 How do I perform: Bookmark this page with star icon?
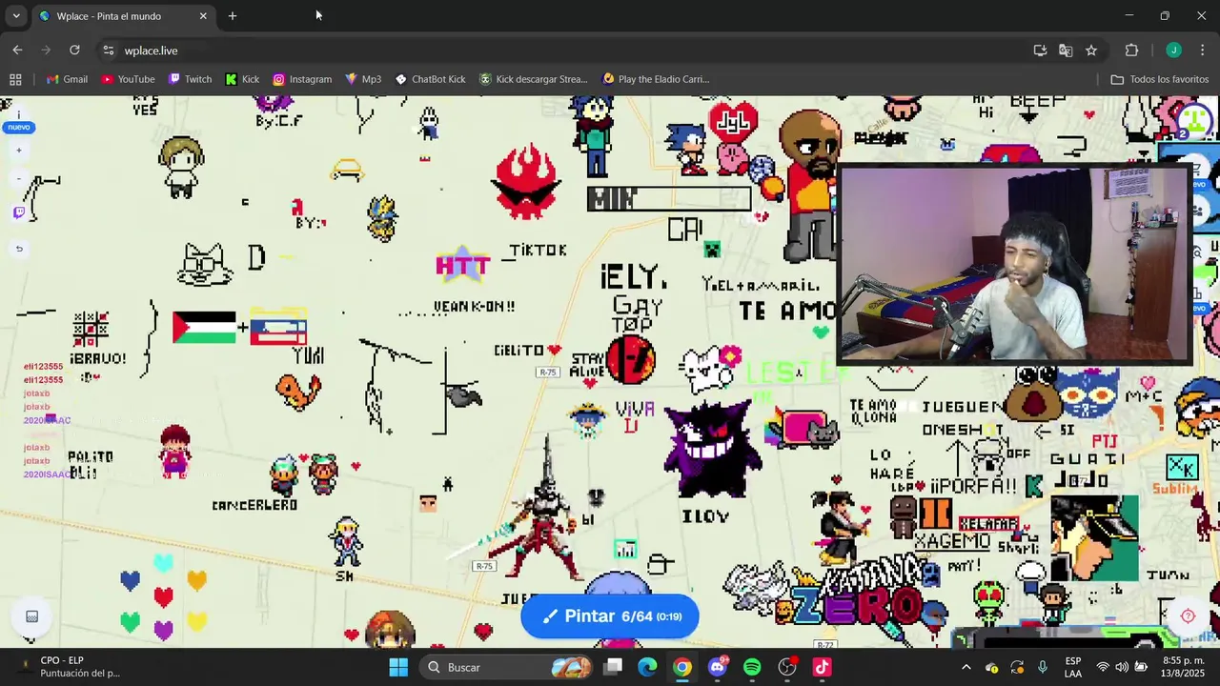point(1091,50)
